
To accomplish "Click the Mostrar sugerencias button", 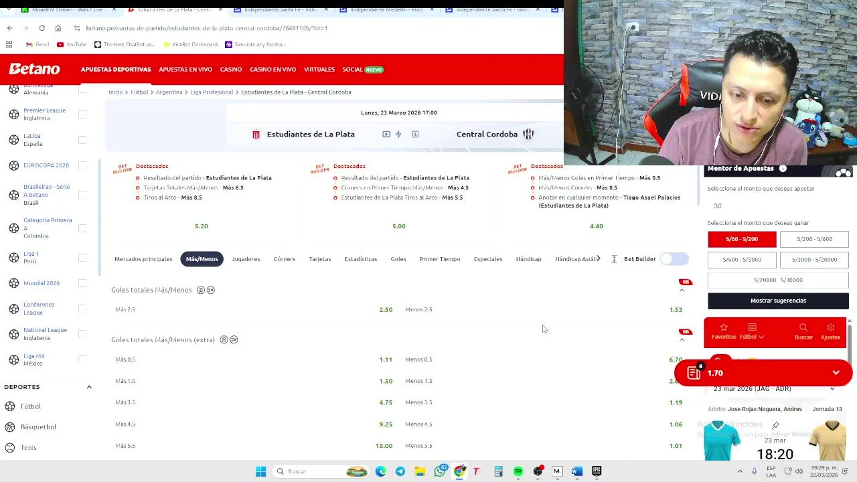I will pyautogui.click(x=778, y=301).
